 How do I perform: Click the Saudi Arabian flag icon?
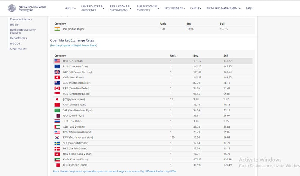[x=57, y=110]
